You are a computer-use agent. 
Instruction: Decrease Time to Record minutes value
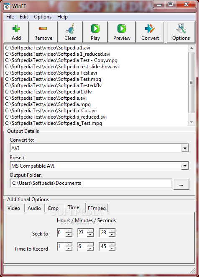tap(90, 249)
